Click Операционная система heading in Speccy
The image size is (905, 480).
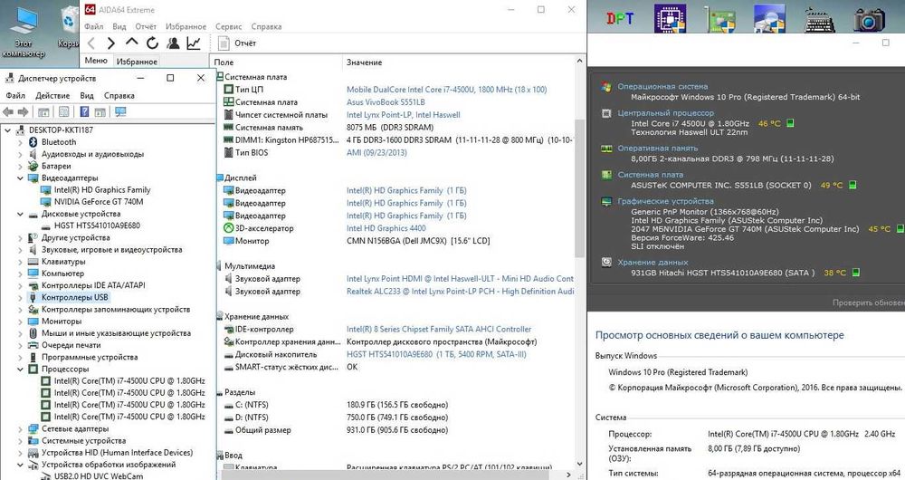[x=662, y=87]
